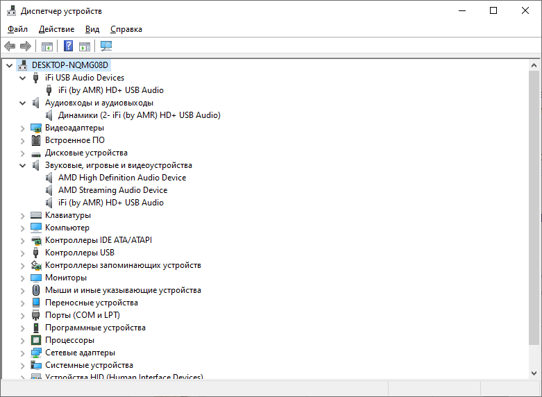The width and height of the screenshot is (542, 397).
Task: Click the scan for hardware changes icon
Action: pos(105,46)
